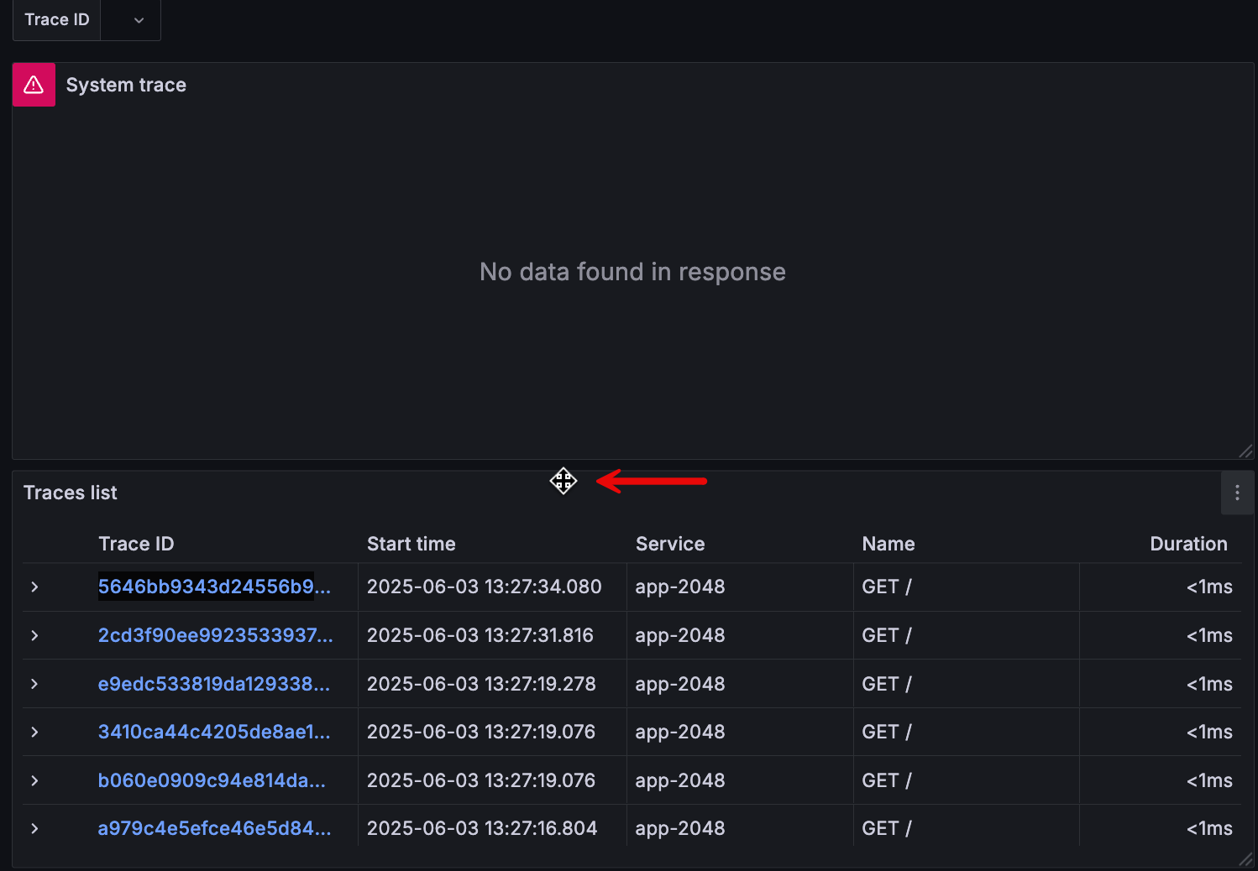Expand the row for trace b060e0909c94e814da

(34, 780)
